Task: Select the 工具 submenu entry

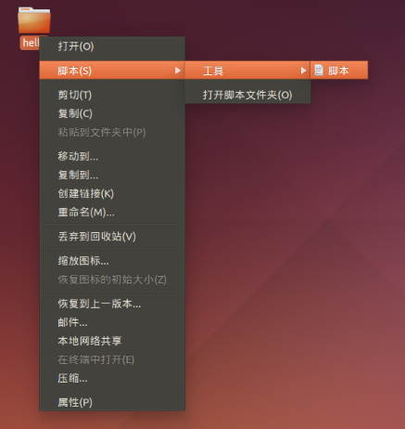Action: click(x=247, y=71)
